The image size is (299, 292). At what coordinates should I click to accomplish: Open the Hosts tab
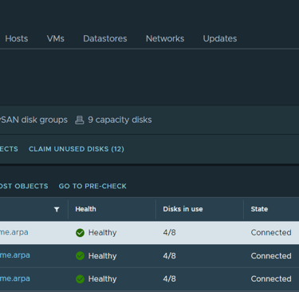17,38
